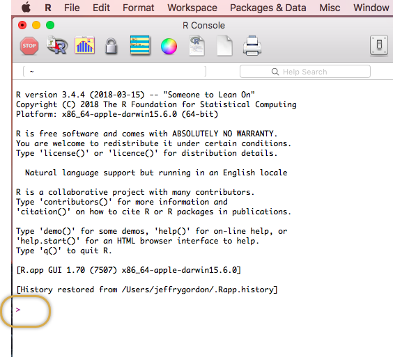Open the Apple menu

point(26,8)
